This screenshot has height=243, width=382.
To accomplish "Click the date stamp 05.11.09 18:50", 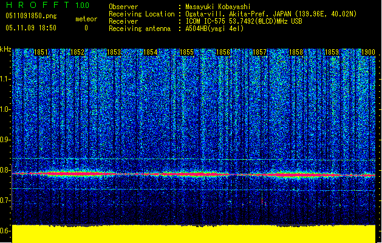I will pyautogui.click(x=31, y=28).
